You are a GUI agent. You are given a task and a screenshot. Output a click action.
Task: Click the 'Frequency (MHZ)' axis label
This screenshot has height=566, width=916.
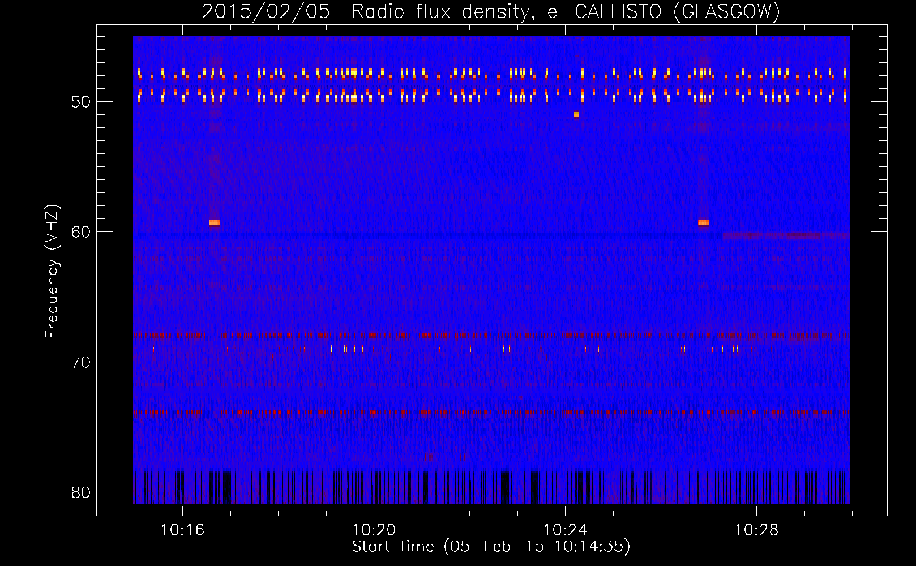[52, 271]
